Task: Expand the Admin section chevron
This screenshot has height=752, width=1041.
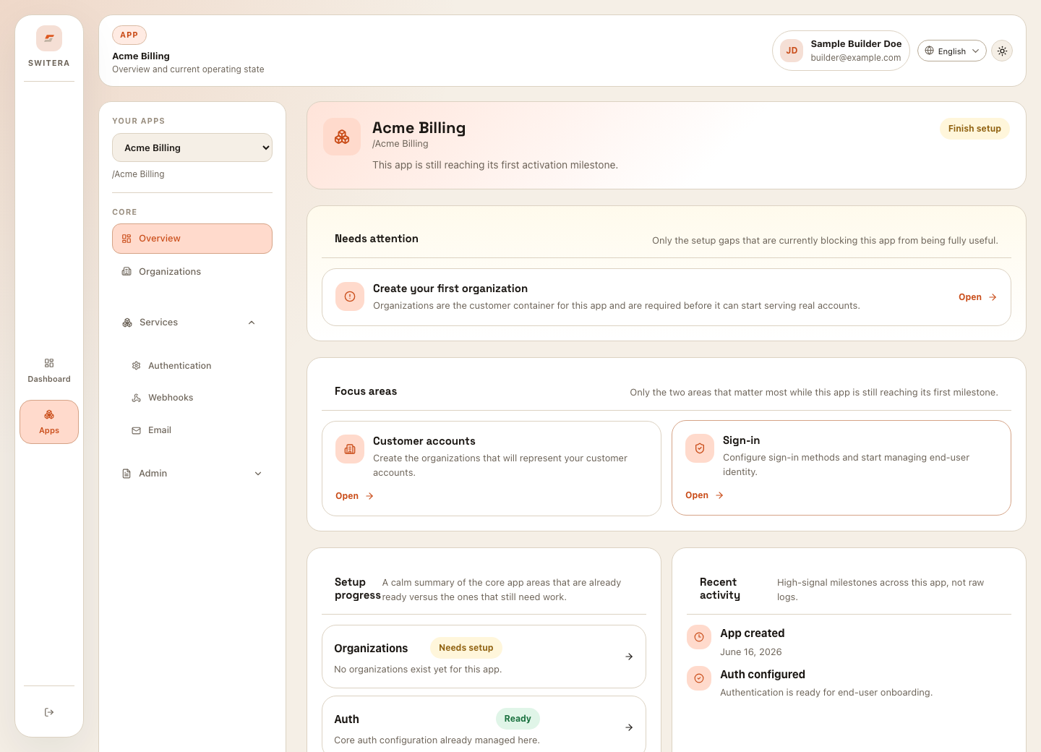Action: (x=258, y=474)
